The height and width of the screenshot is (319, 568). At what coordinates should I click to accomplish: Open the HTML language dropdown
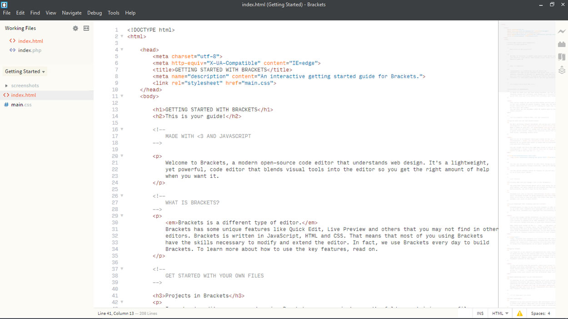[x=500, y=314]
